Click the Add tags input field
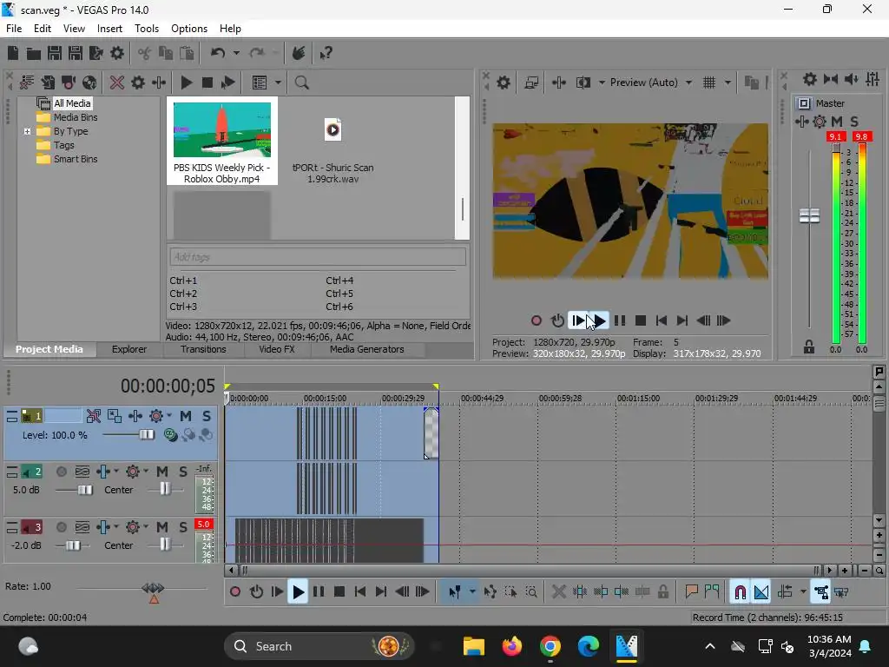889x667 pixels. (318, 257)
